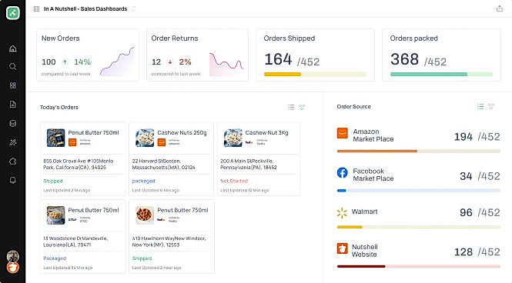Click the Nutshell Website progress bar
The image size is (512, 283).
coord(419,266)
